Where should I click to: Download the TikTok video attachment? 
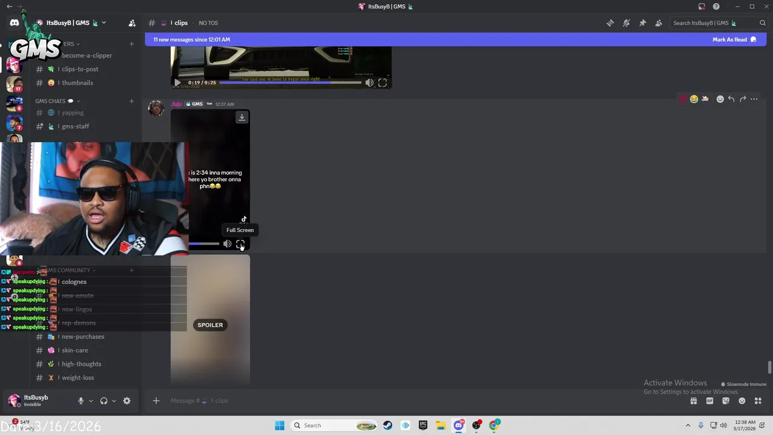242,117
